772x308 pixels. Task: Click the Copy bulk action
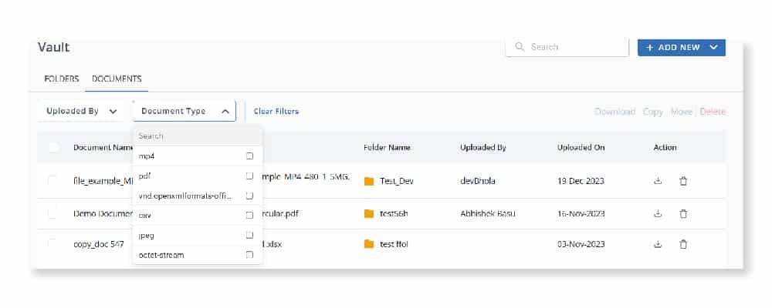(653, 112)
